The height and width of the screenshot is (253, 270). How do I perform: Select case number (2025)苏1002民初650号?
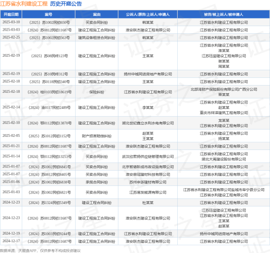[x=49, y=23]
